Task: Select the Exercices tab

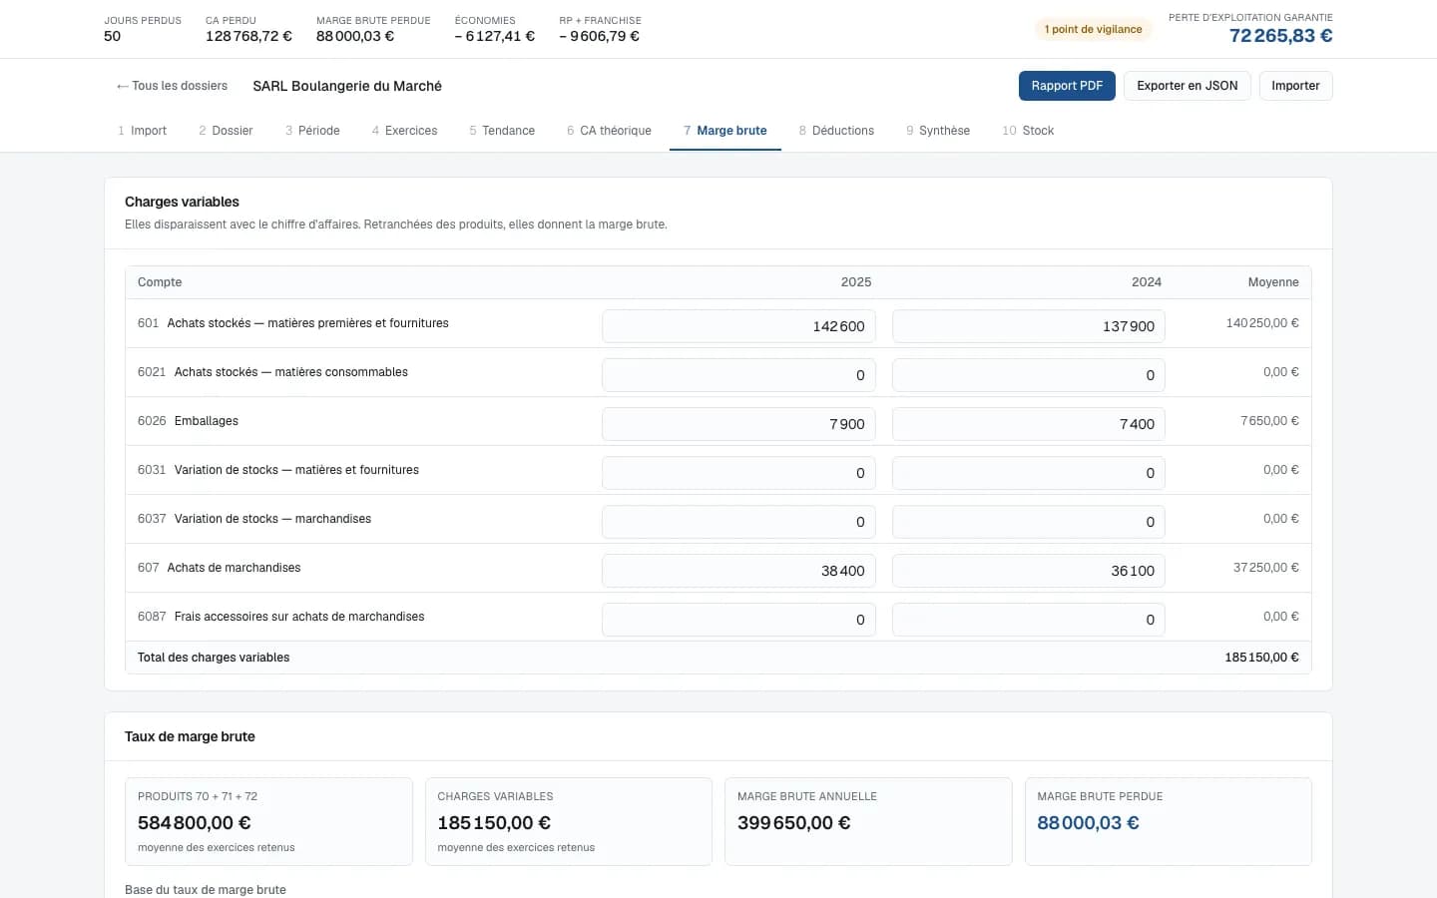Action: click(x=404, y=131)
